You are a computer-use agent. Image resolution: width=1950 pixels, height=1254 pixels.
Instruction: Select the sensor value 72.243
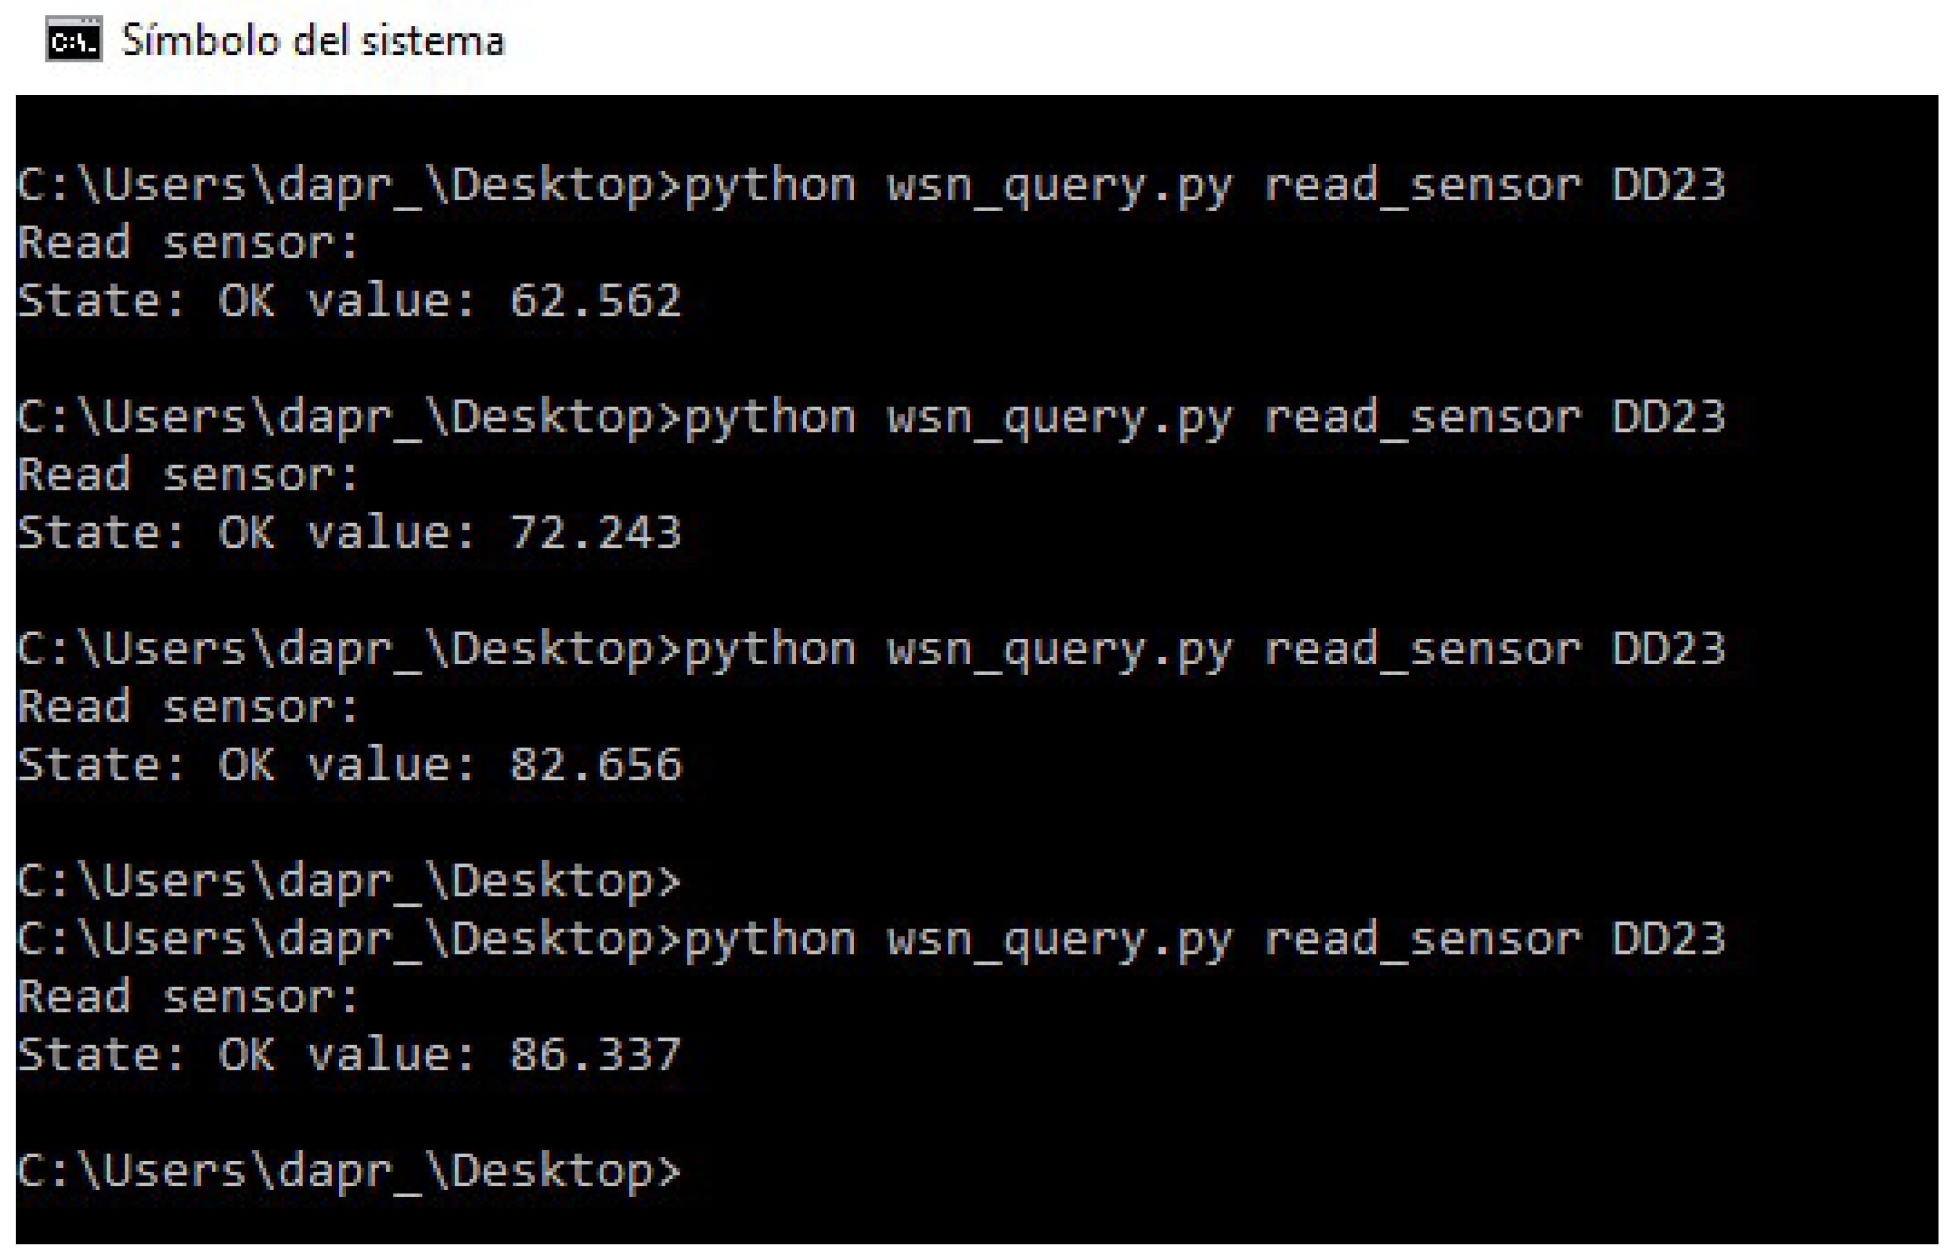pyautogui.click(x=594, y=532)
